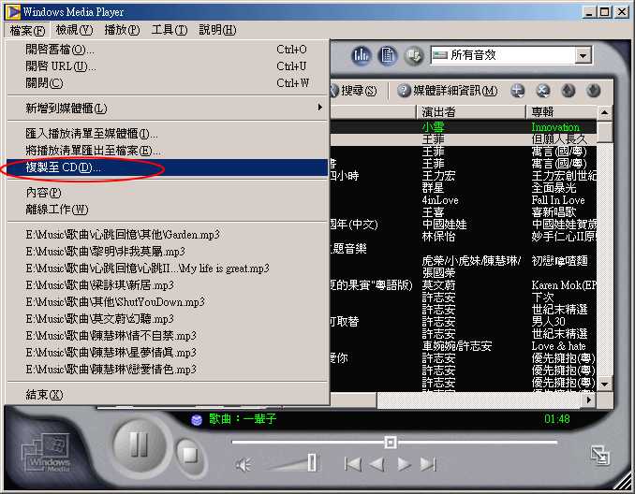Screen dimensions: 635x494
Task: Select the 王力宏 artist row
Action: [464, 176]
